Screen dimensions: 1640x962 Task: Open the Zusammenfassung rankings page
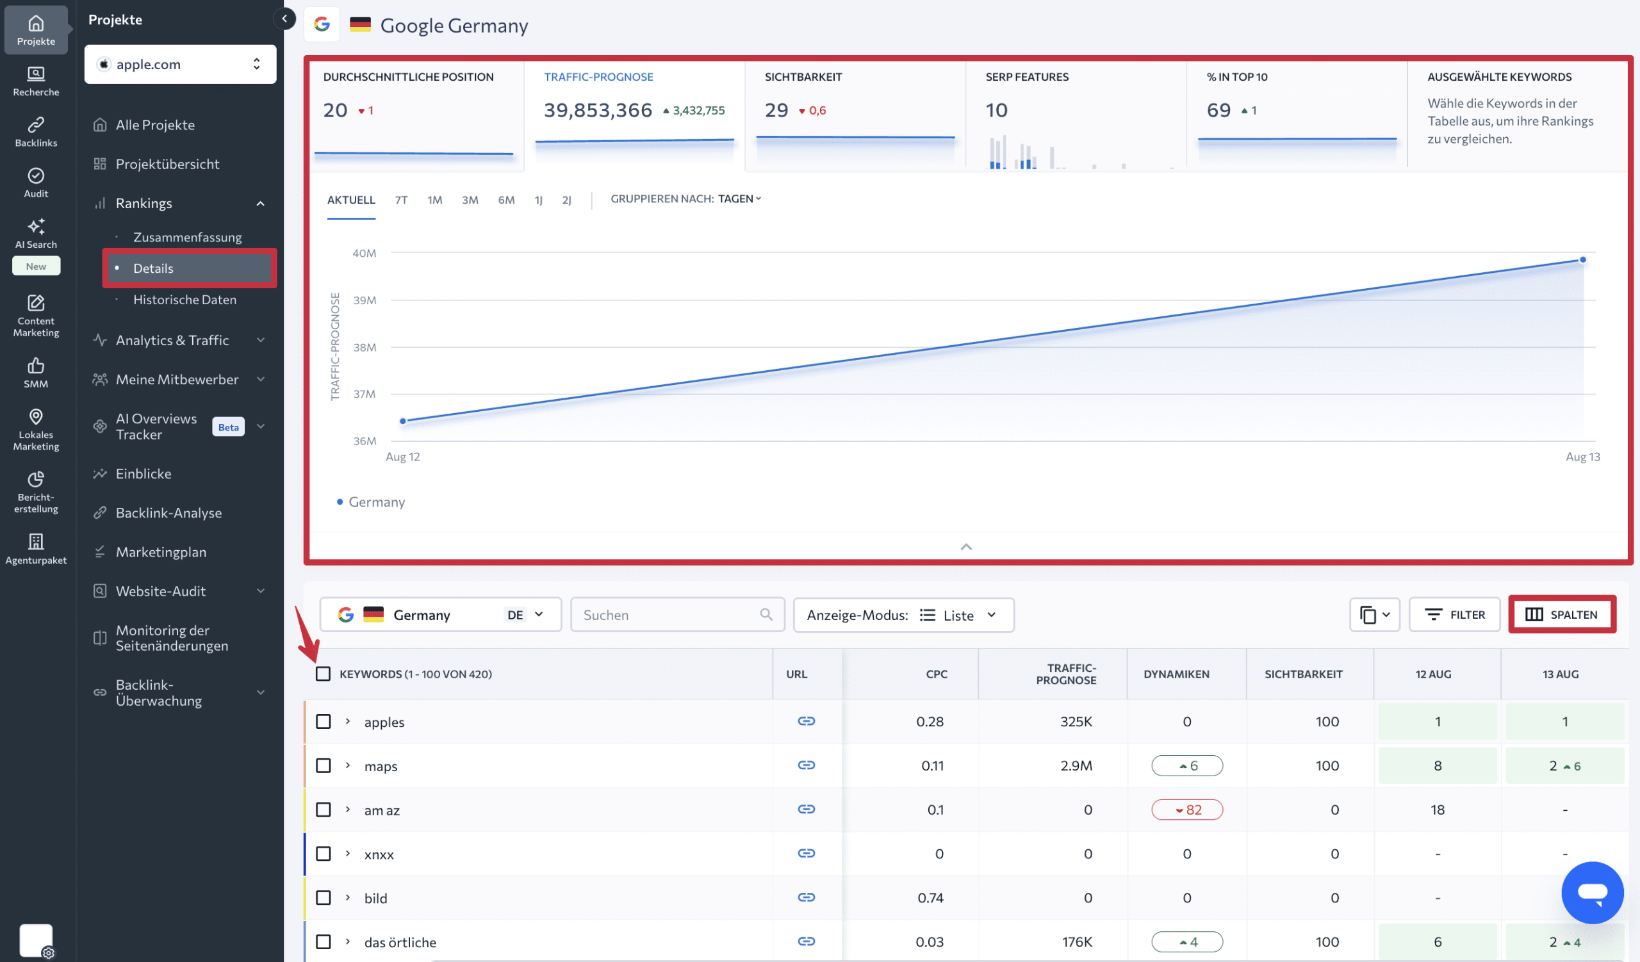(x=188, y=237)
